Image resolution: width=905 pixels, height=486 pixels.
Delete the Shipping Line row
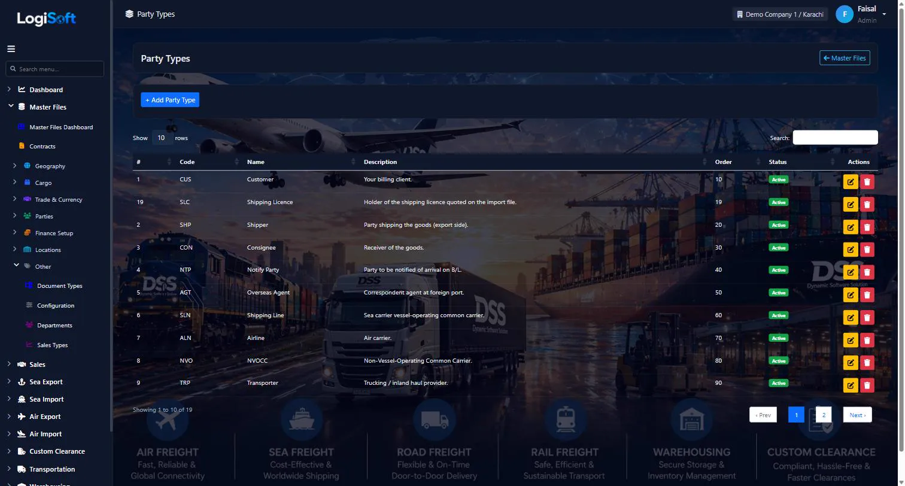coord(867,318)
